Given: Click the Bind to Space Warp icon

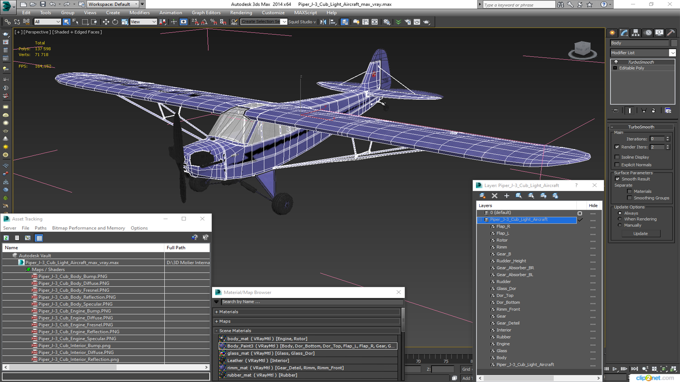Looking at the screenshot, I should 26,22.
